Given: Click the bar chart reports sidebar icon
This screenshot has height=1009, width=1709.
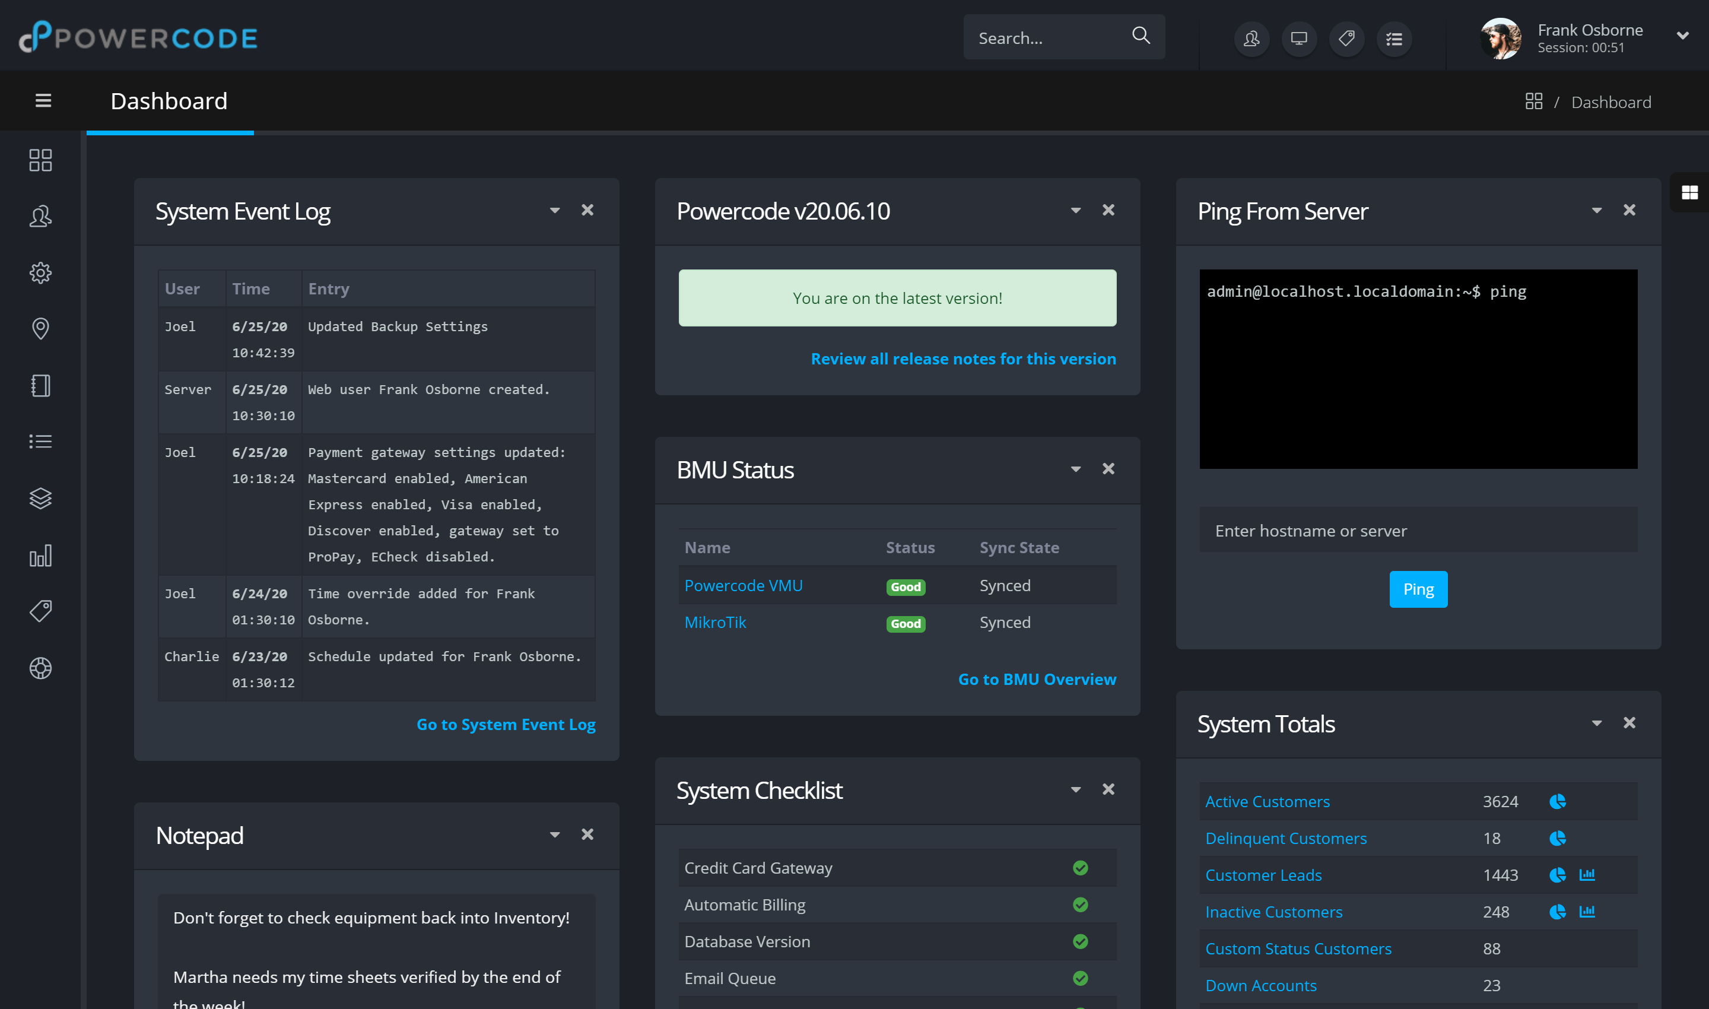Looking at the screenshot, I should [x=40, y=556].
